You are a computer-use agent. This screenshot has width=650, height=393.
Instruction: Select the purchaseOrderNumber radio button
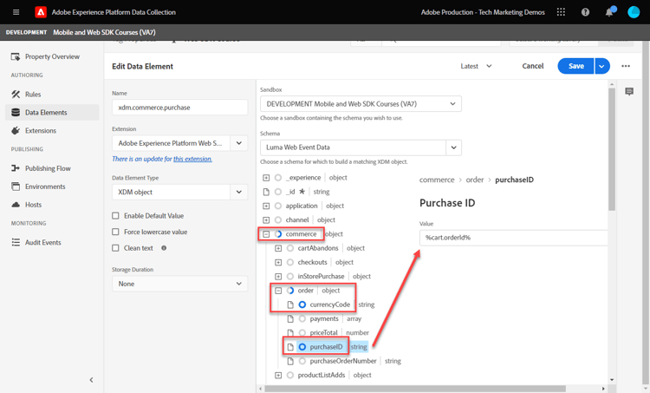pyautogui.click(x=302, y=361)
